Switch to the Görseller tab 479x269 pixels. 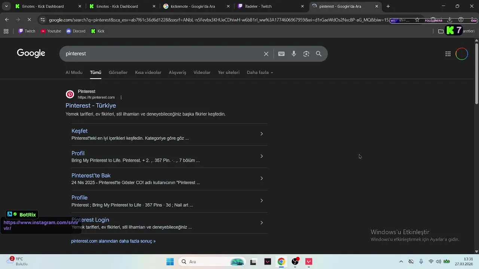[118, 72]
